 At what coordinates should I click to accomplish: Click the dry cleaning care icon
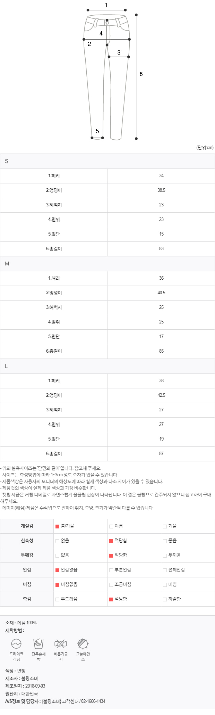[x=16, y=643]
